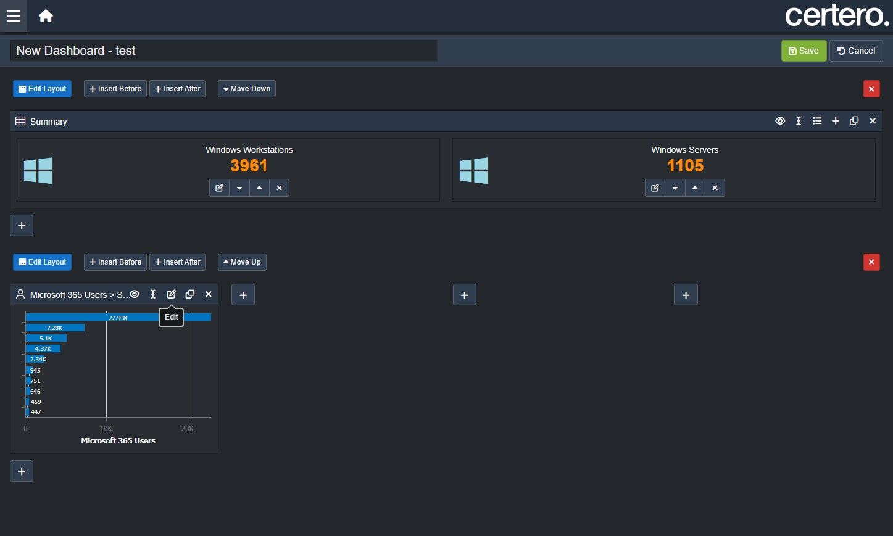Add widget in the third column of Microsoft 365 row
893x536 pixels.
tap(465, 295)
